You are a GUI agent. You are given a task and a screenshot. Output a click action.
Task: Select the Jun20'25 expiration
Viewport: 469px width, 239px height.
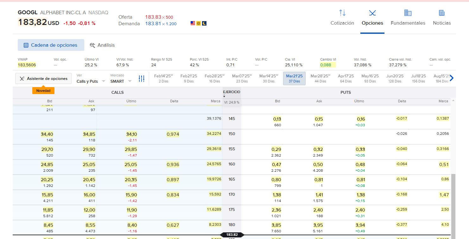(395, 78)
